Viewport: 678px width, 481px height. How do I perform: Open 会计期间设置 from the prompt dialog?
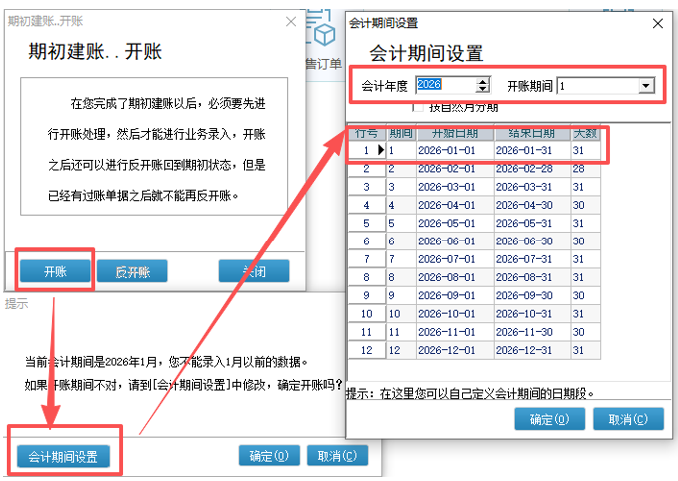tap(63, 456)
